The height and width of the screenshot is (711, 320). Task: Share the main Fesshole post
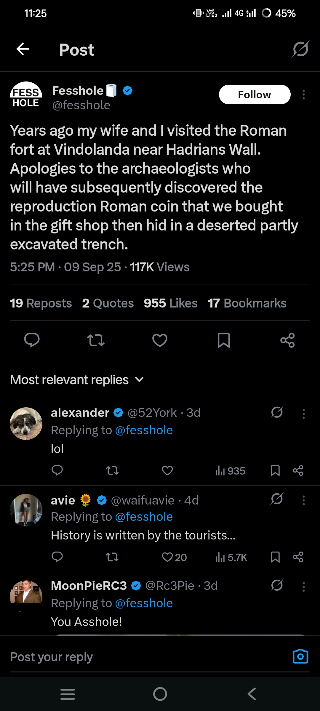coord(287,340)
